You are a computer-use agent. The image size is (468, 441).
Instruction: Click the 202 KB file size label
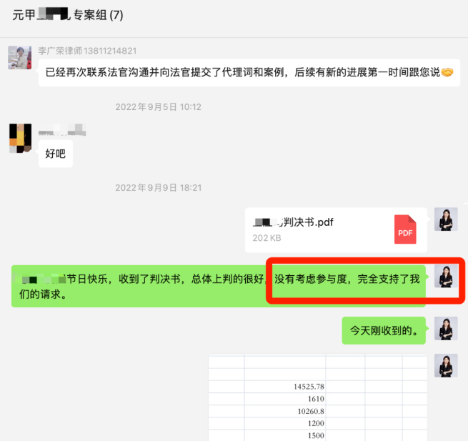click(x=267, y=237)
